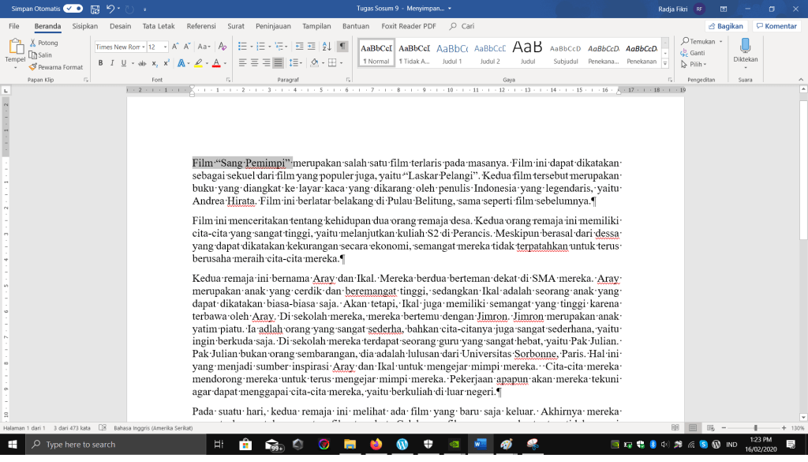
Task: Toggle the show paragraph marks button
Action: (x=342, y=47)
